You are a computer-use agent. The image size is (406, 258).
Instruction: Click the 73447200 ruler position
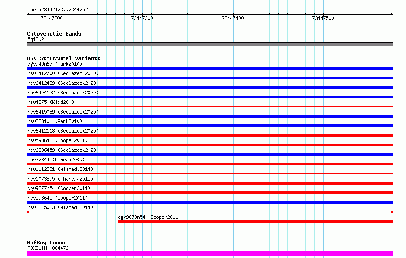coord(52,18)
